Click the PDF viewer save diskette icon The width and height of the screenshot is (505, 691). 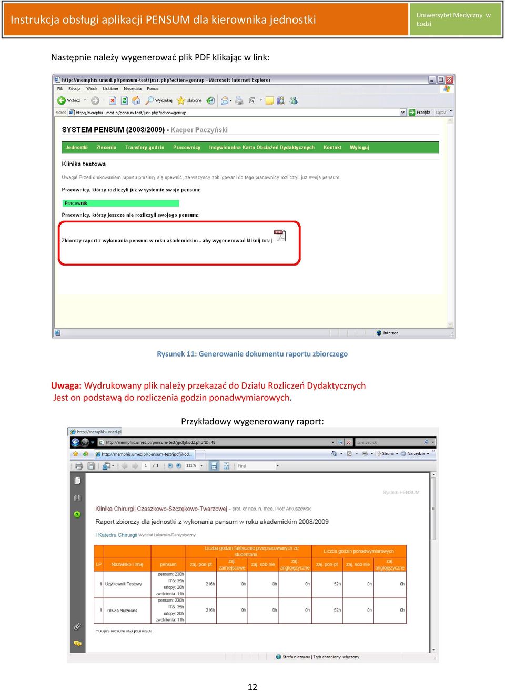click(91, 466)
